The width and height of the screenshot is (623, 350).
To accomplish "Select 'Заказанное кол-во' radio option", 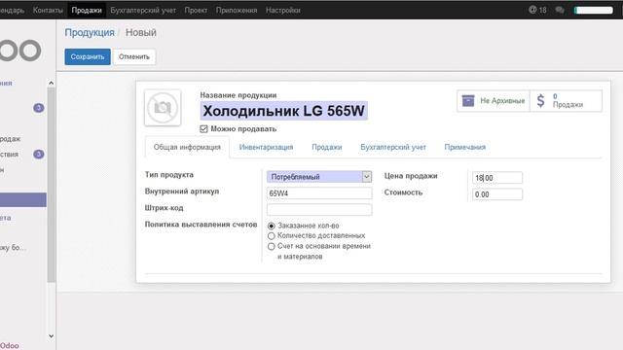I will tap(272, 226).
